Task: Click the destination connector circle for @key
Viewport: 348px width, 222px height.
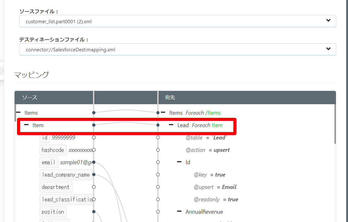Action: [158, 175]
